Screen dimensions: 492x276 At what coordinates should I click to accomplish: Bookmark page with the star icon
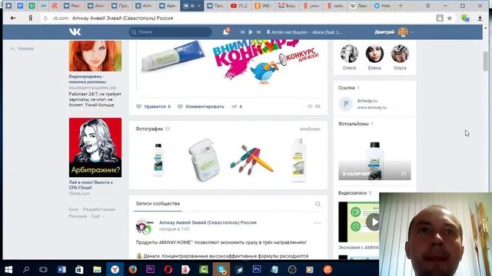click(x=449, y=18)
